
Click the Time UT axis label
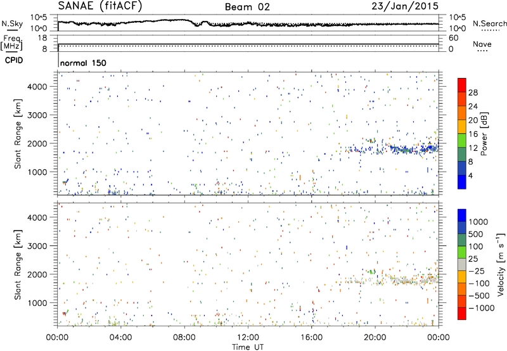coord(248,347)
